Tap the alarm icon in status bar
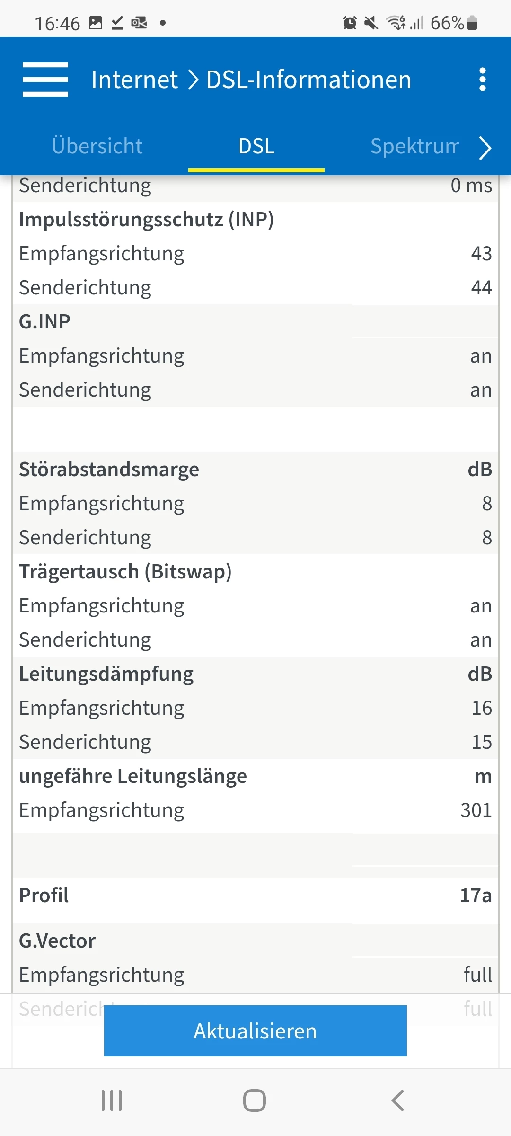 pos(350,23)
